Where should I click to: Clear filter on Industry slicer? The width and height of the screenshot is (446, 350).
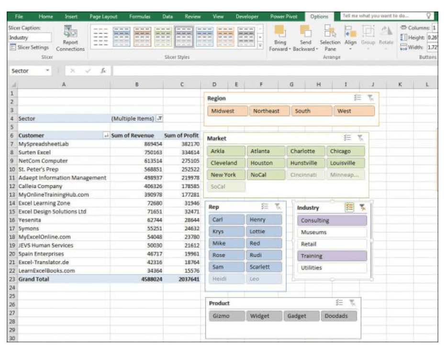click(362, 208)
